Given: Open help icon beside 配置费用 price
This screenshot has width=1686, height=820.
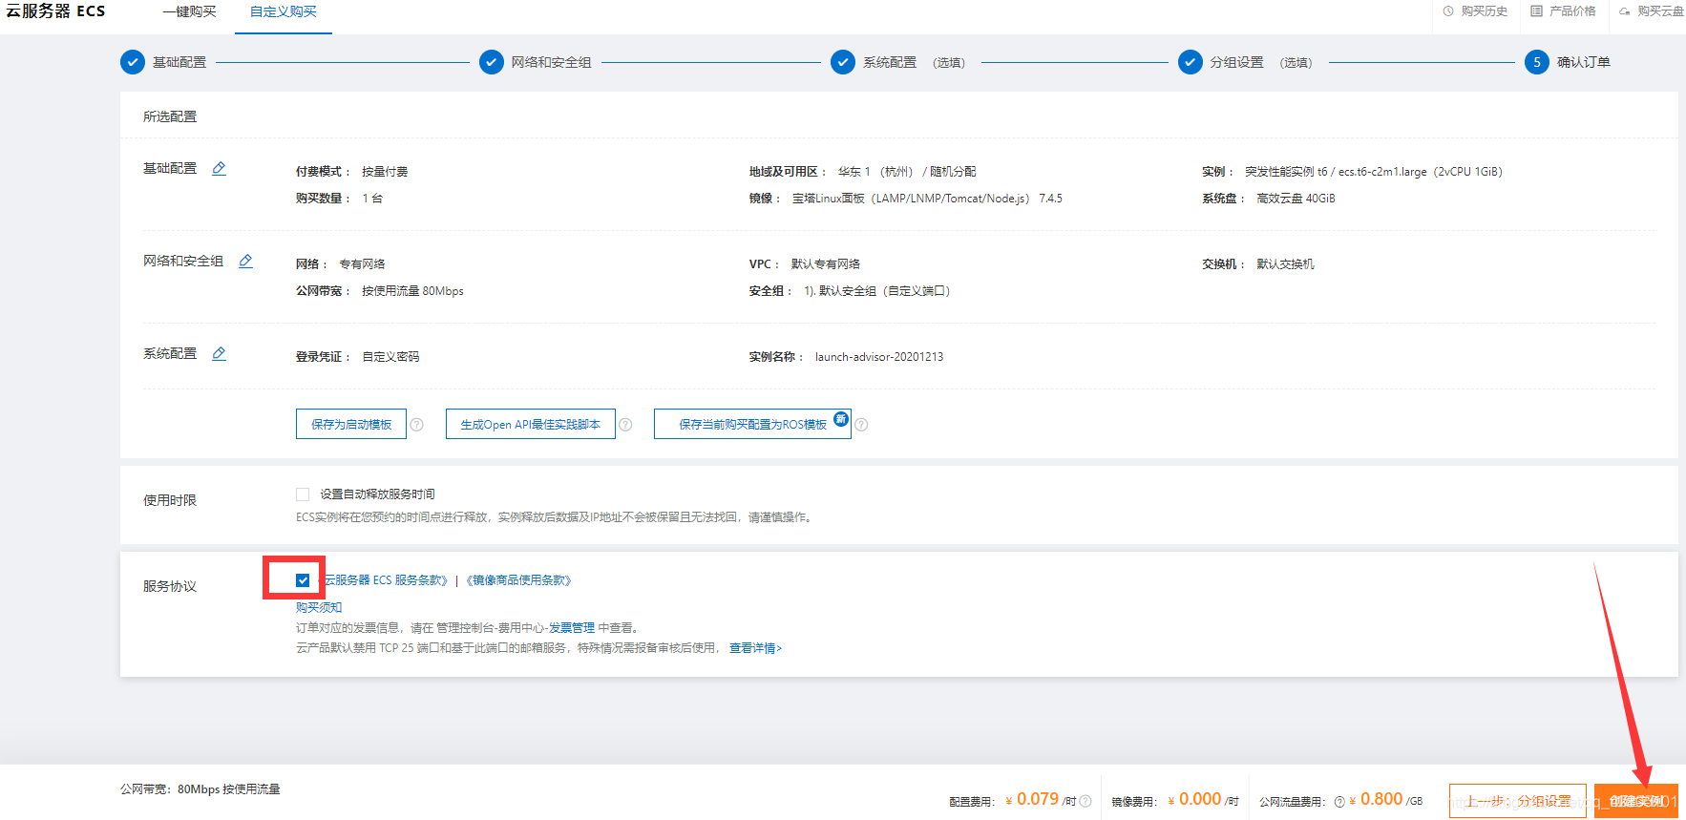Looking at the screenshot, I should [x=1085, y=801].
